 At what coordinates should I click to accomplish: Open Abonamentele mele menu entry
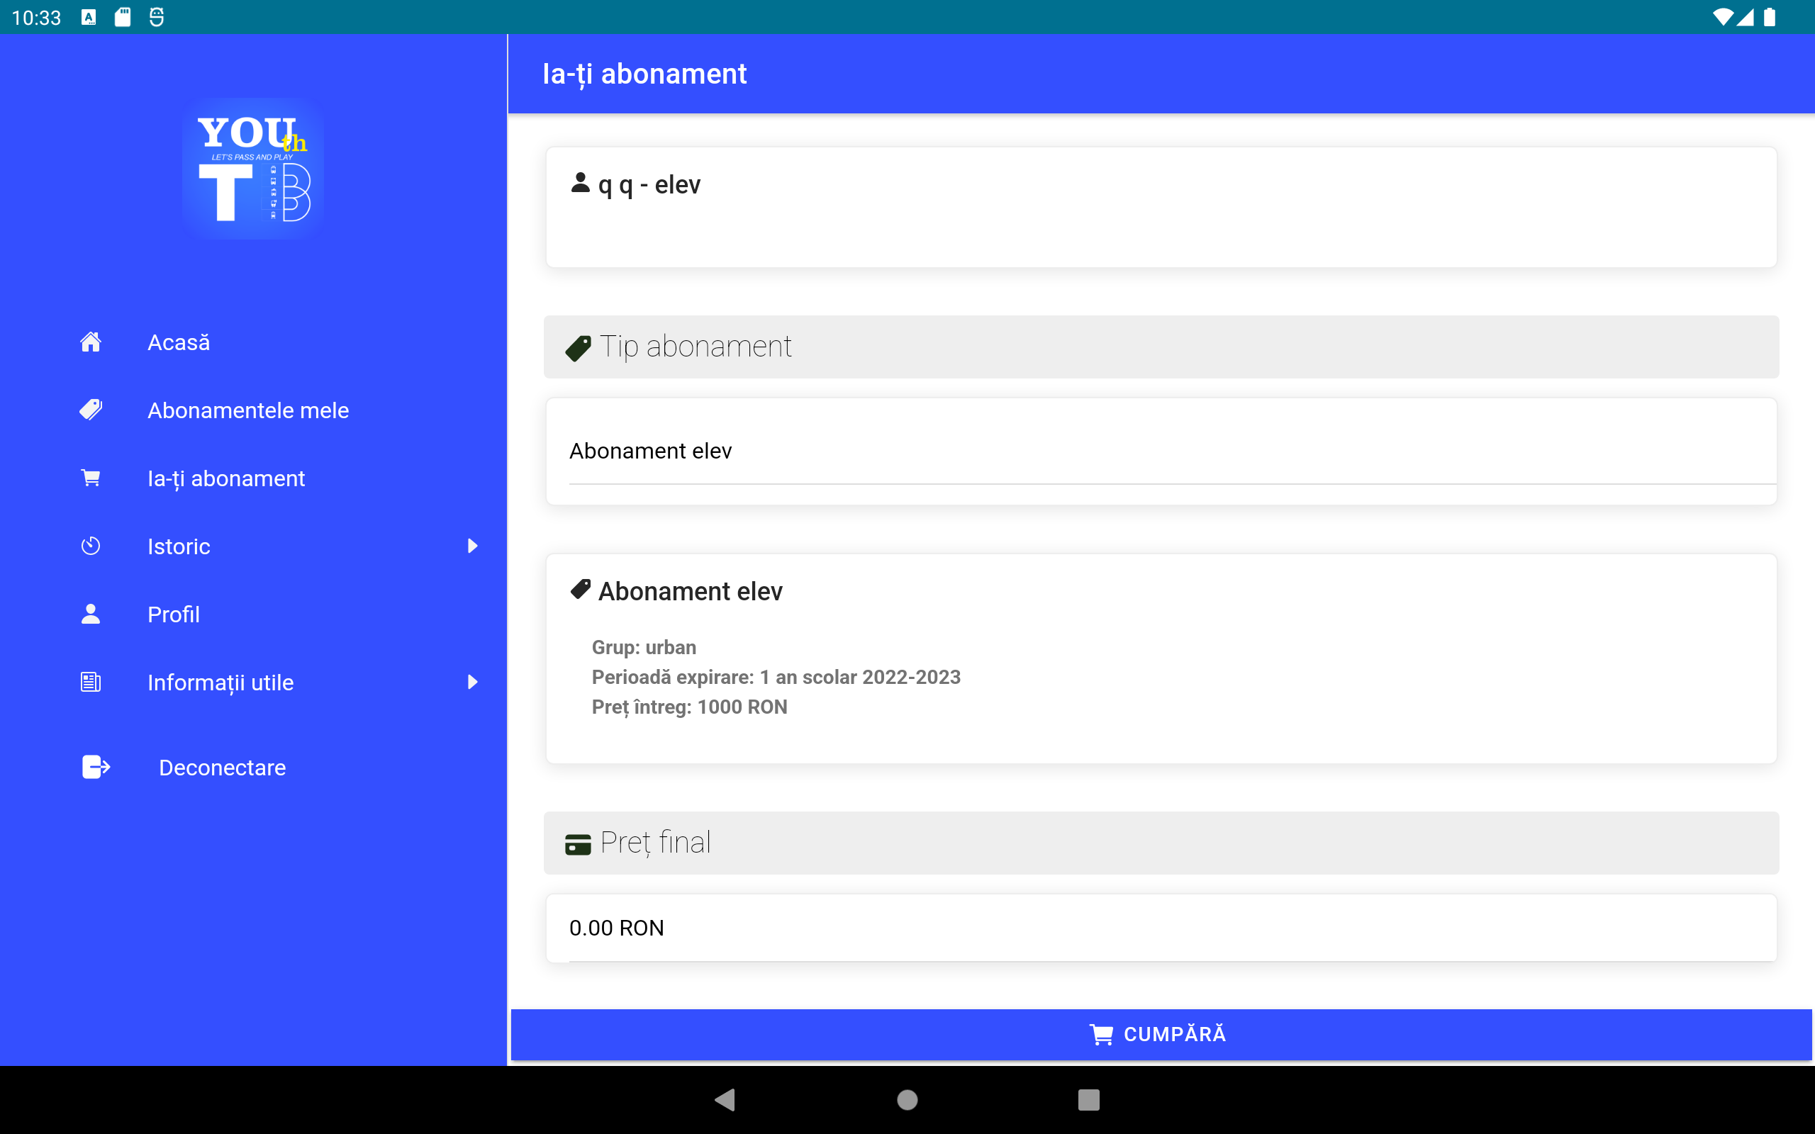click(248, 410)
